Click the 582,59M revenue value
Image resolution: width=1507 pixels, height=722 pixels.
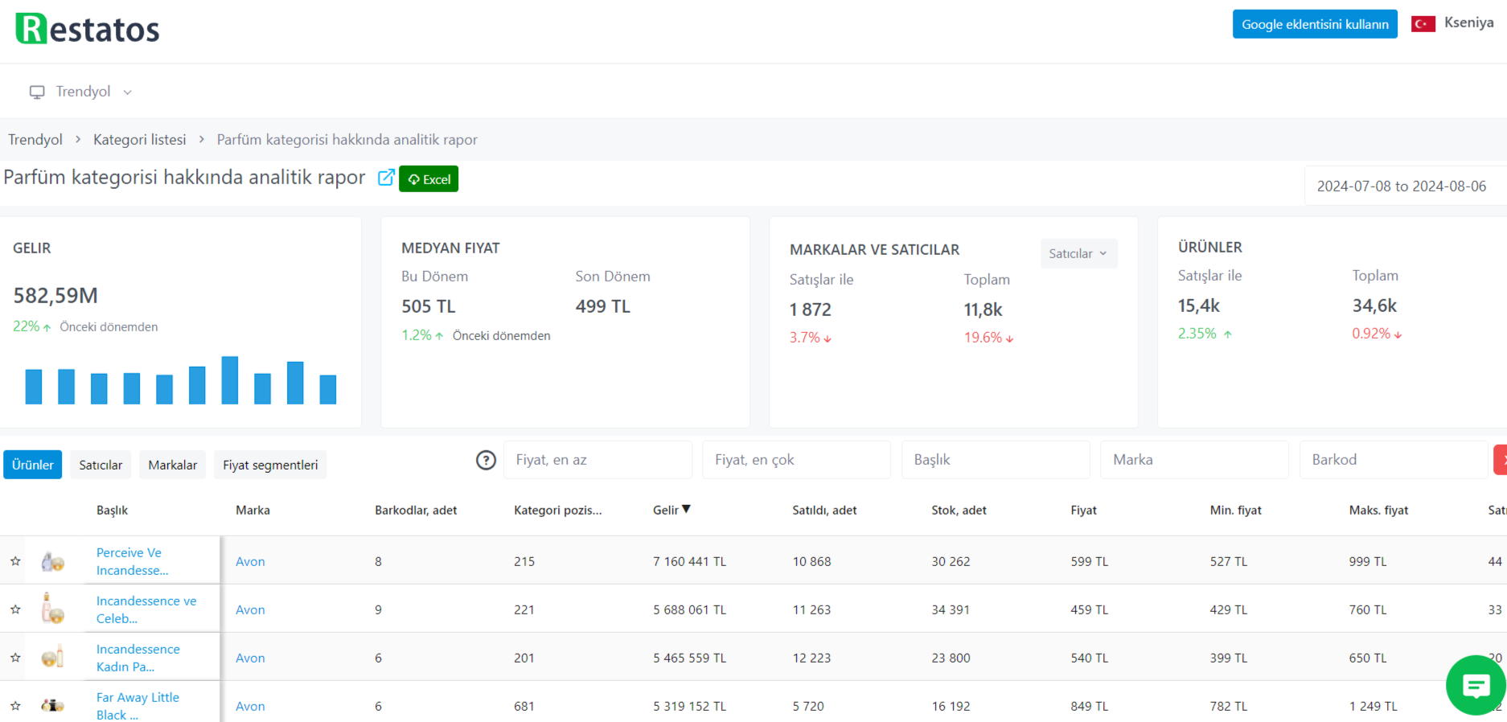coord(55,296)
